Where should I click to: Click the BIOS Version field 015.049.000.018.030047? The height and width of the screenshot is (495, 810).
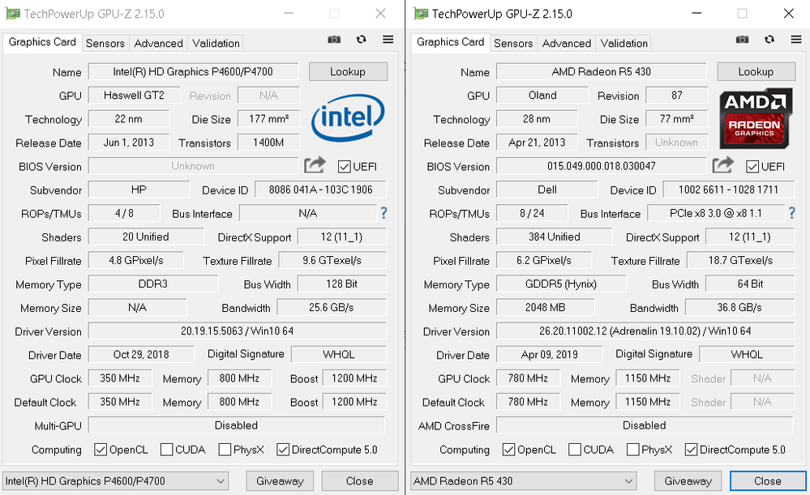[602, 166]
